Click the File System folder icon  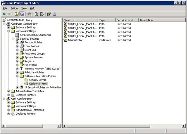point(22,65)
